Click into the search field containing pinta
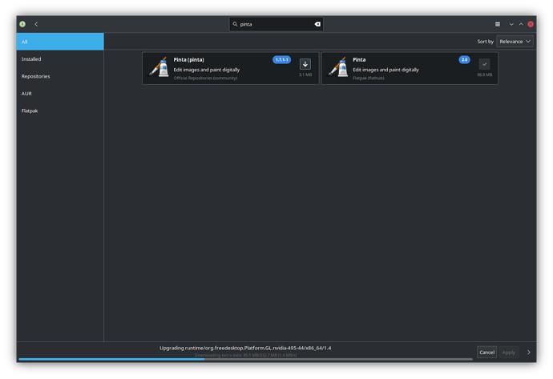The image size is (553, 379). [276, 24]
